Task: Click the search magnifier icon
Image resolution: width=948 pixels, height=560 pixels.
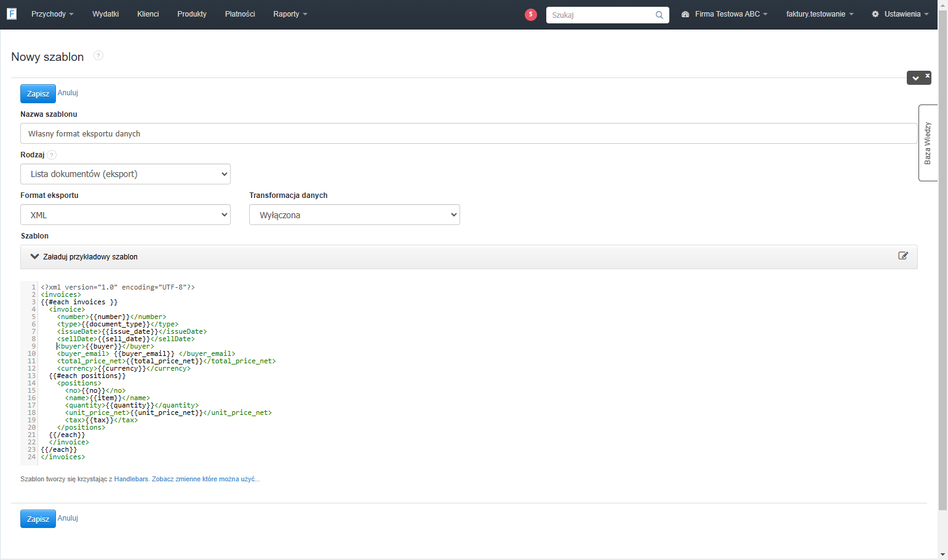Action: (659, 15)
